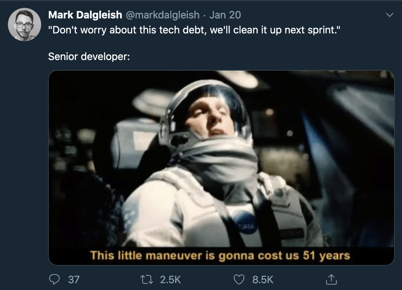This screenshot has height=290, width=402.
Task: Click the NASA patch on the spacesuit
Action: (245, 222)
